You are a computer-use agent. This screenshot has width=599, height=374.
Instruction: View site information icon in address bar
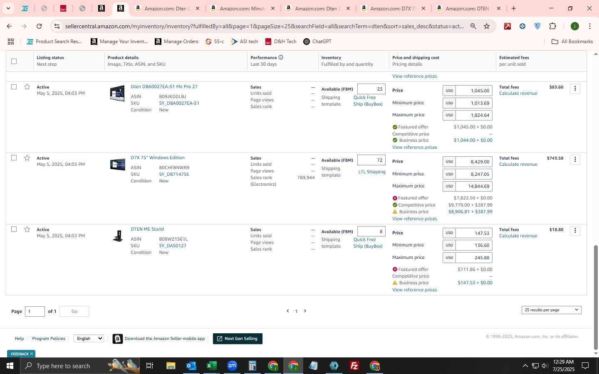pos(57,26)
